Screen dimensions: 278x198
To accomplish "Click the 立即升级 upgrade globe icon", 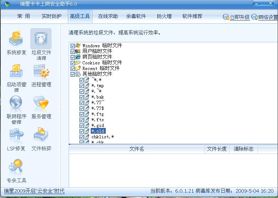I will pos(226,17).
